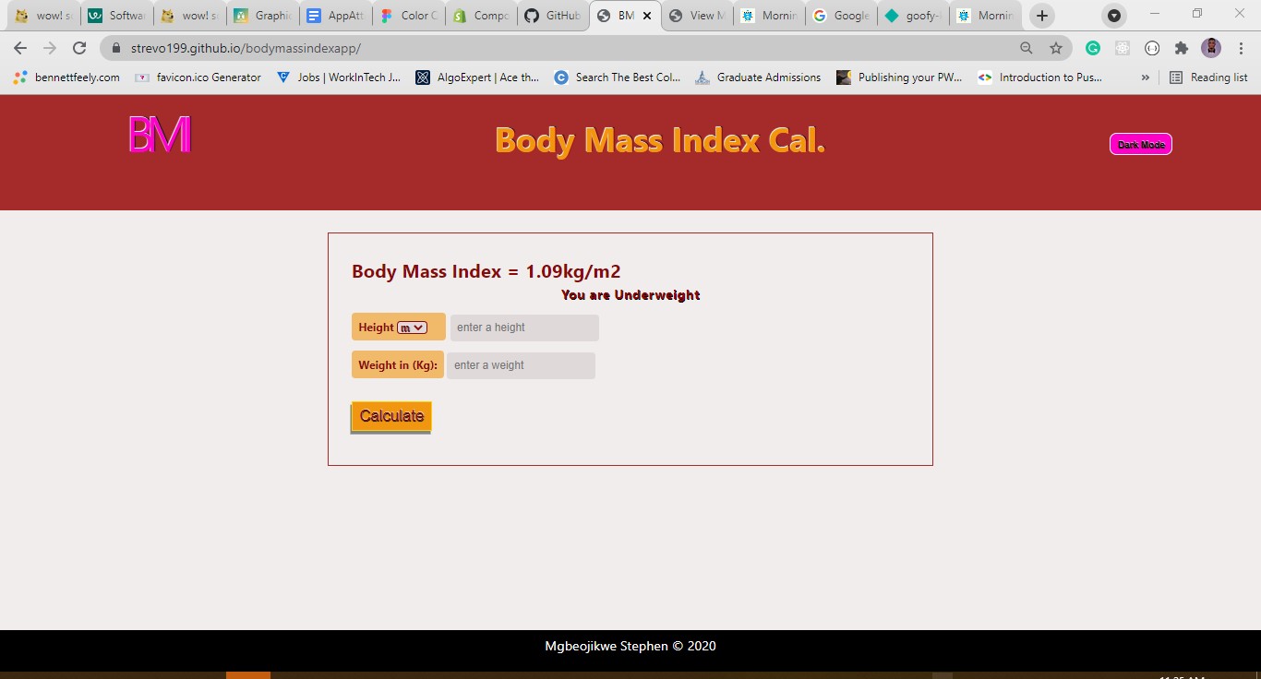1261x679 pixels.
Task: Open the Chrome profile avatar
Action: click(1211, 48)
